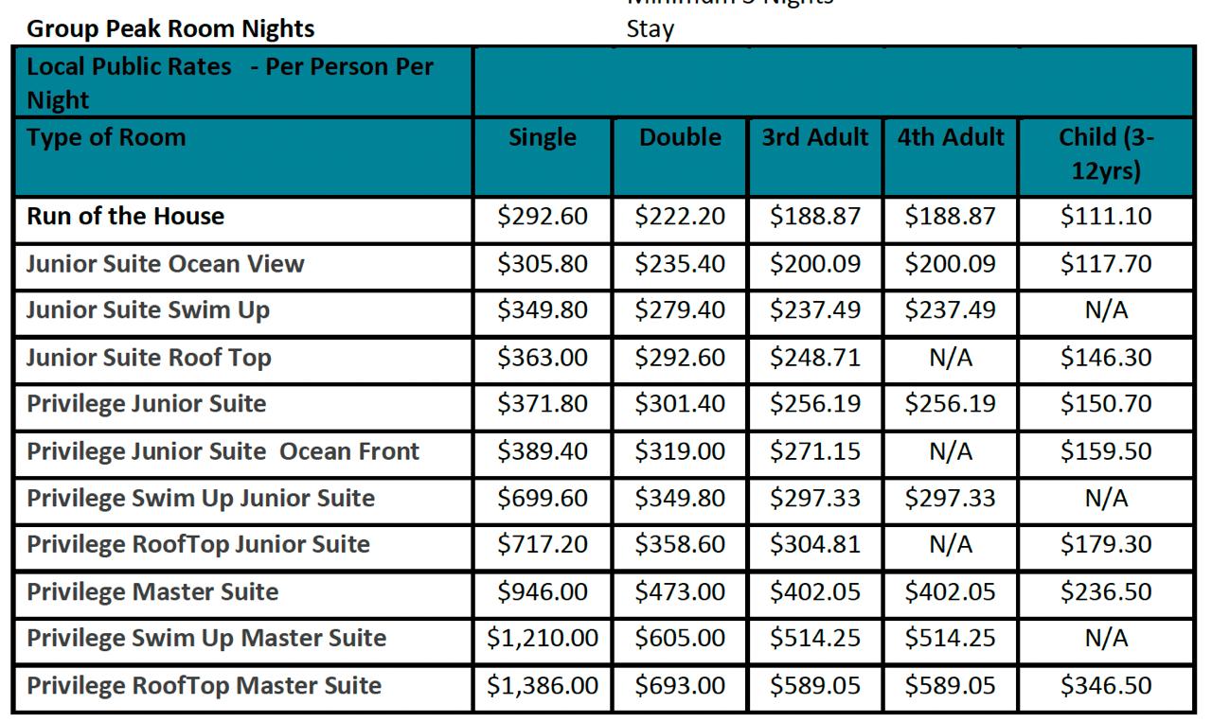Select the Child (3-12yrs) column header
Viewport: 1212px width, 722px height.
click(1106, 153)
